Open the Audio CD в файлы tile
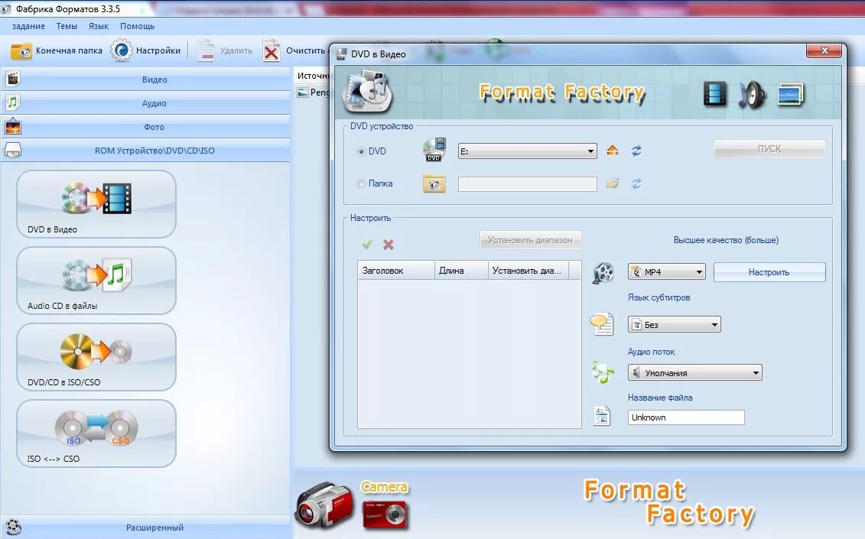This screenshot has width=865, height=539. click(x=96, y=281)
